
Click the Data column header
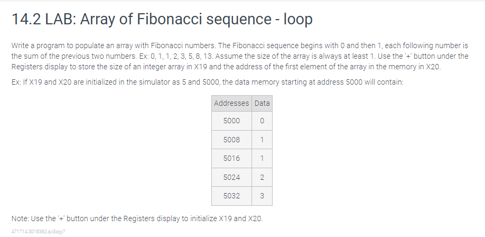[262, 104]
